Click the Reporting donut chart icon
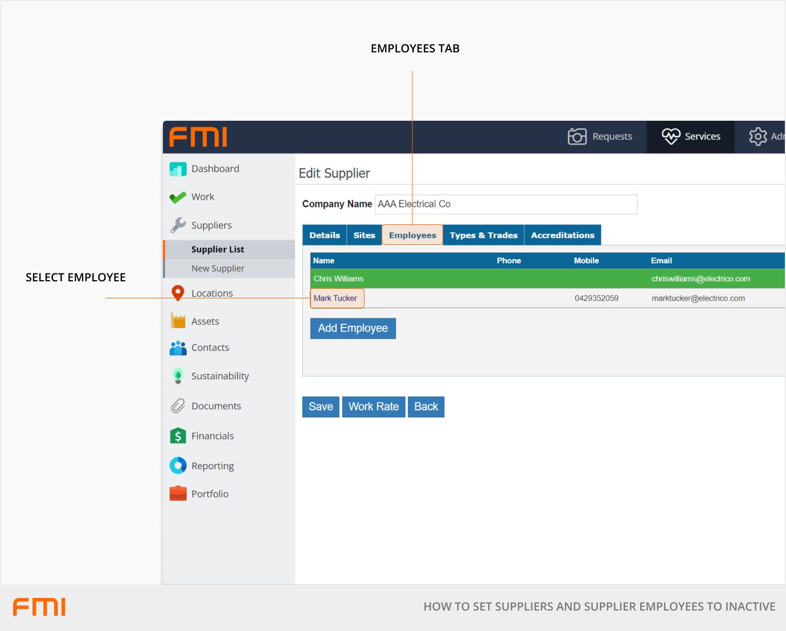 [178, 466]
